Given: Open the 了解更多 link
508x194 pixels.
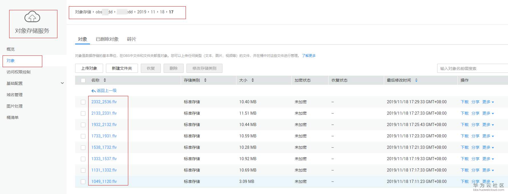Looking at the screenshot, I should (309, 56).
